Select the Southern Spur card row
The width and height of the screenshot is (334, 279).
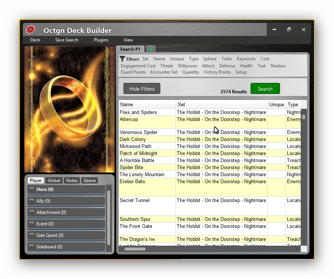pyautogui.click(x=210, y=219)
